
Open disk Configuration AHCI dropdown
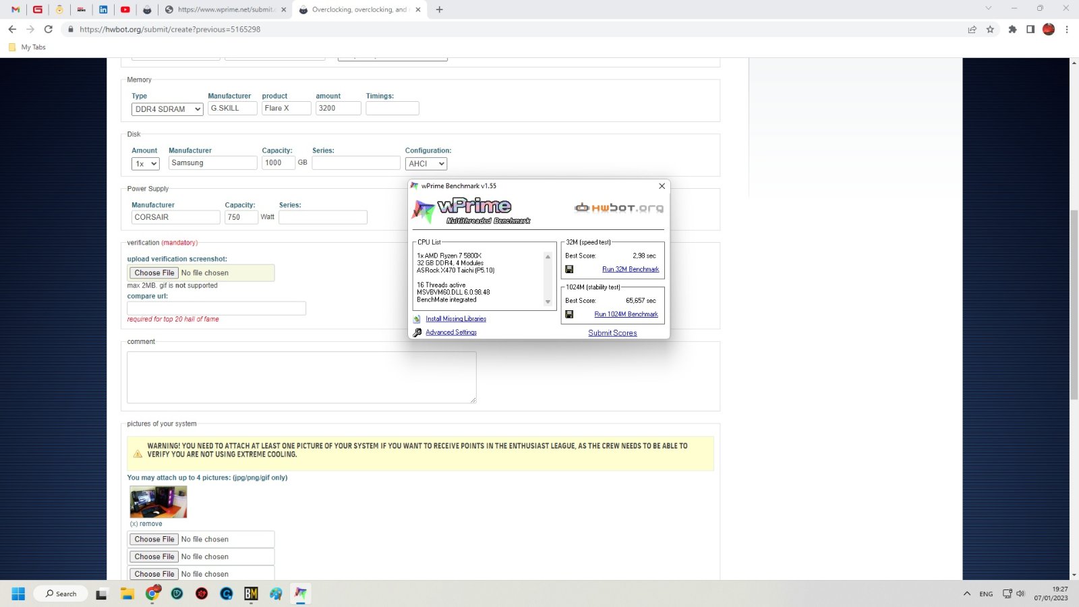[426, 163]
